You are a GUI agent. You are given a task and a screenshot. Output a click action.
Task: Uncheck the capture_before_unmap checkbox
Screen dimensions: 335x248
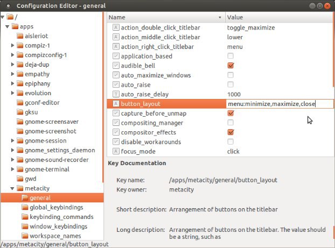click(x=231, y=113)
